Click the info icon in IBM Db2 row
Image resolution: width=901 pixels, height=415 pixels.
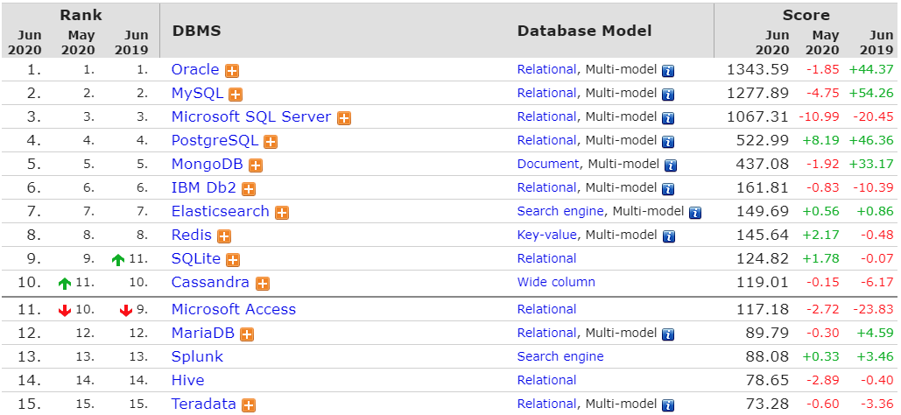668,189
